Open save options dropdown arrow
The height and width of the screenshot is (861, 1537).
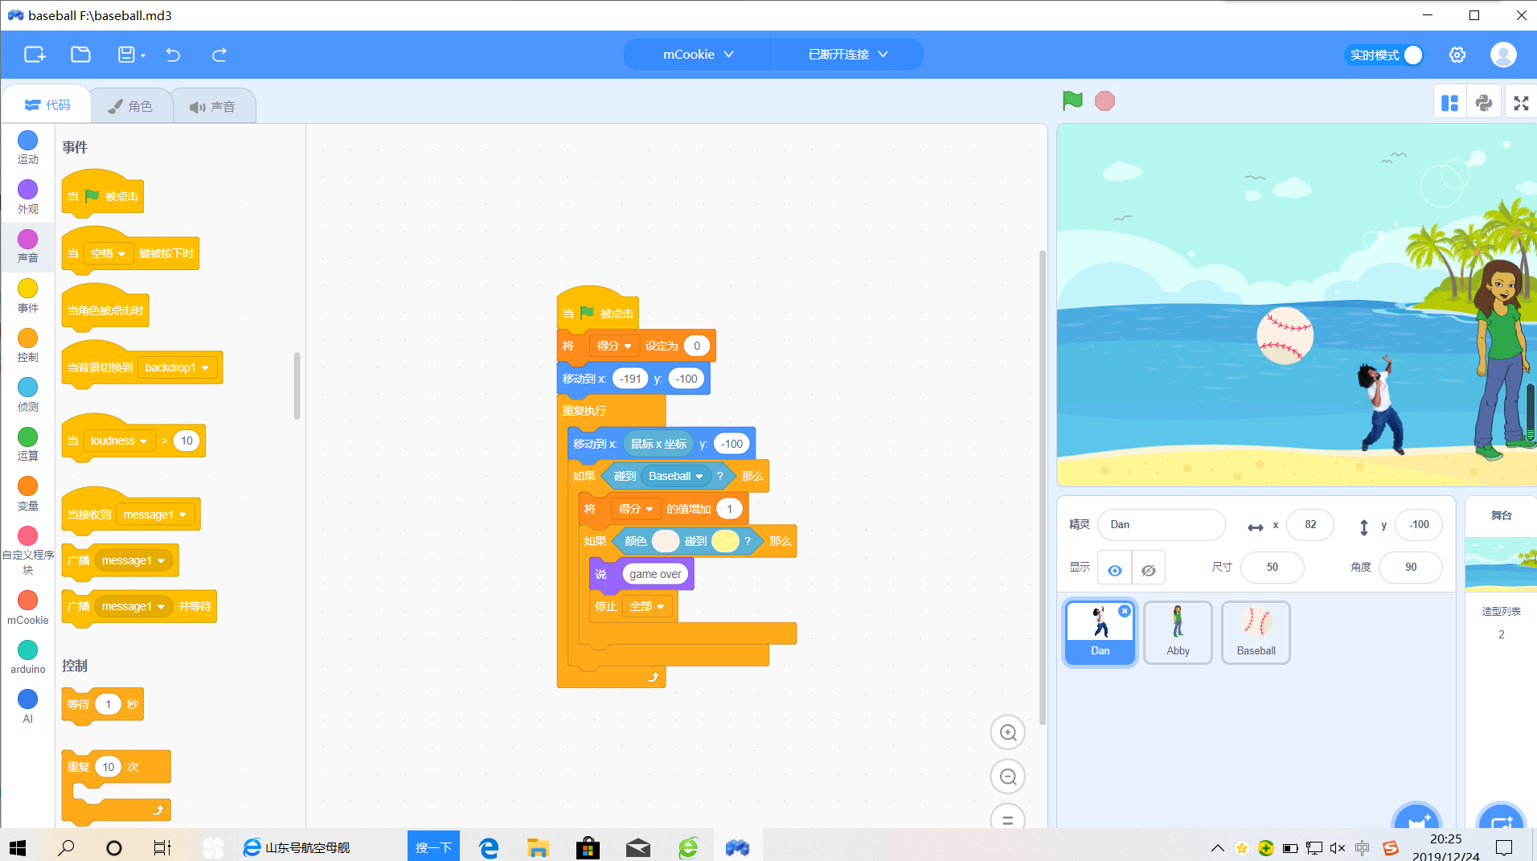point(143,55)
